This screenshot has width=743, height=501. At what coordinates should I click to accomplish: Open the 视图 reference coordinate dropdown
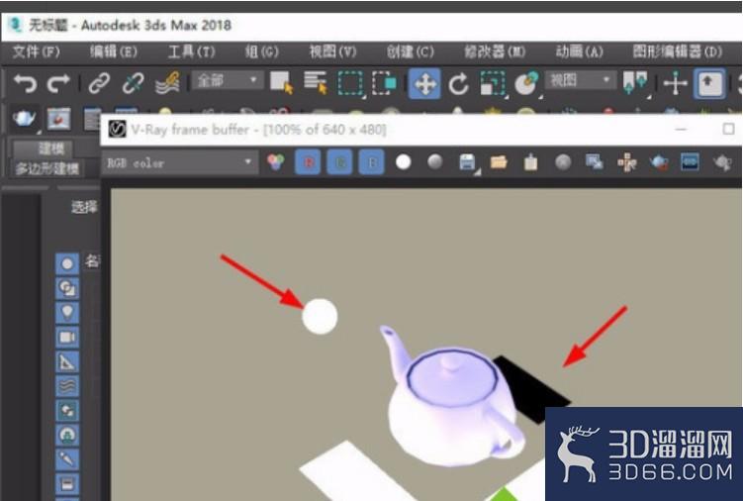[581, 80]
